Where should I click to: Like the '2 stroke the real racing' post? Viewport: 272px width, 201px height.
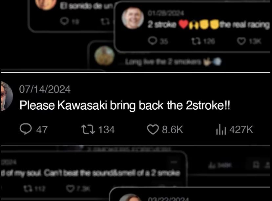point(241,41)
